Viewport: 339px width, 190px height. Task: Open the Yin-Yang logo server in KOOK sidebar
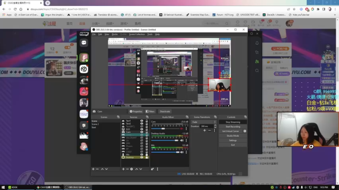click(84, 69)
